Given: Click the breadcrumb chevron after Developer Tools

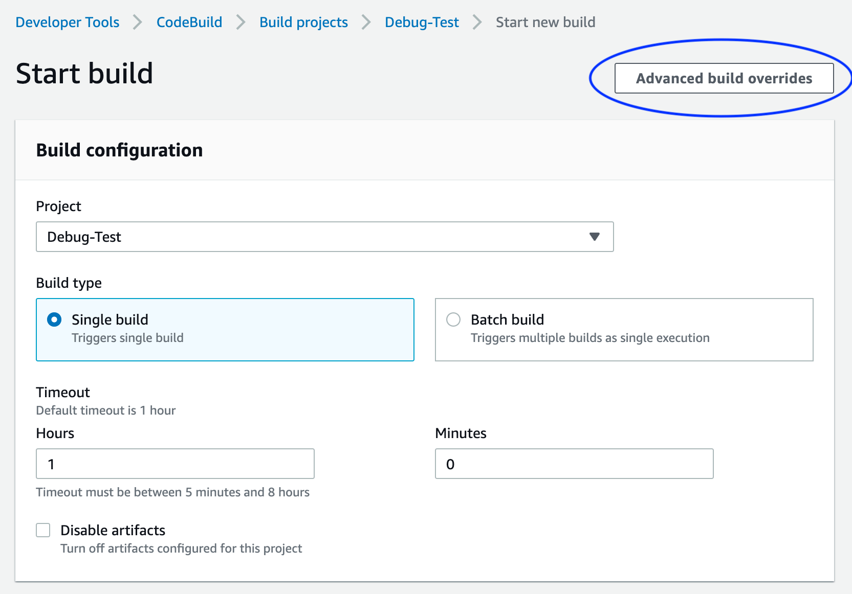Looking at the screenshot, I should pos(137,22).
